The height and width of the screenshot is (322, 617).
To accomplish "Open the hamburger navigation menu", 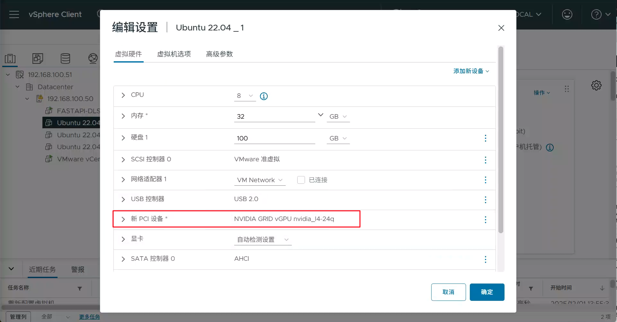I will pyautogui.click(x=14, y=14).
